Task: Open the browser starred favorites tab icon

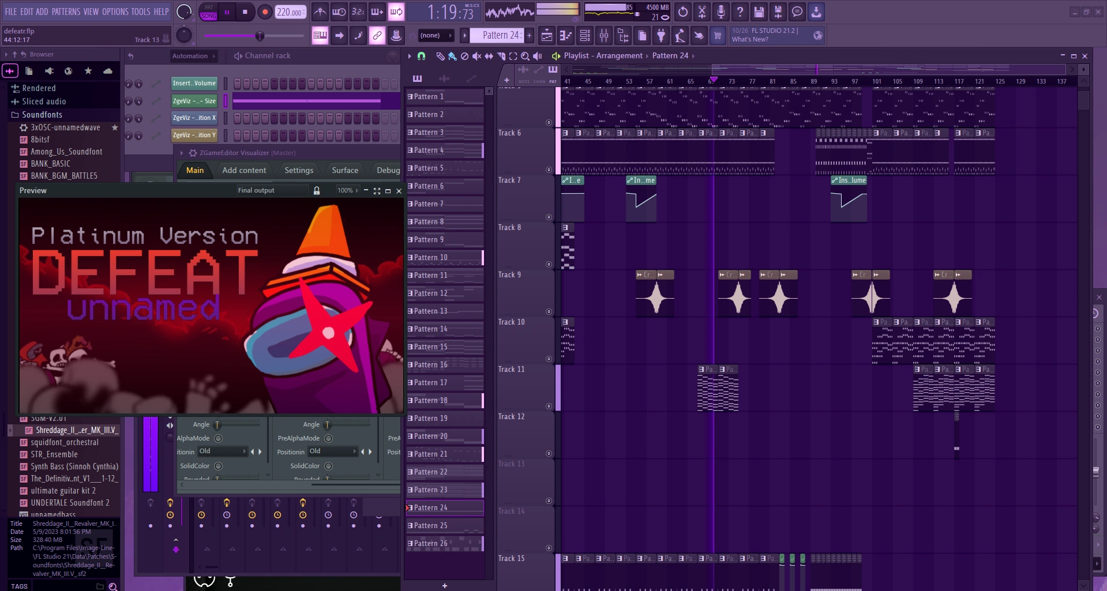Action: 88,71
